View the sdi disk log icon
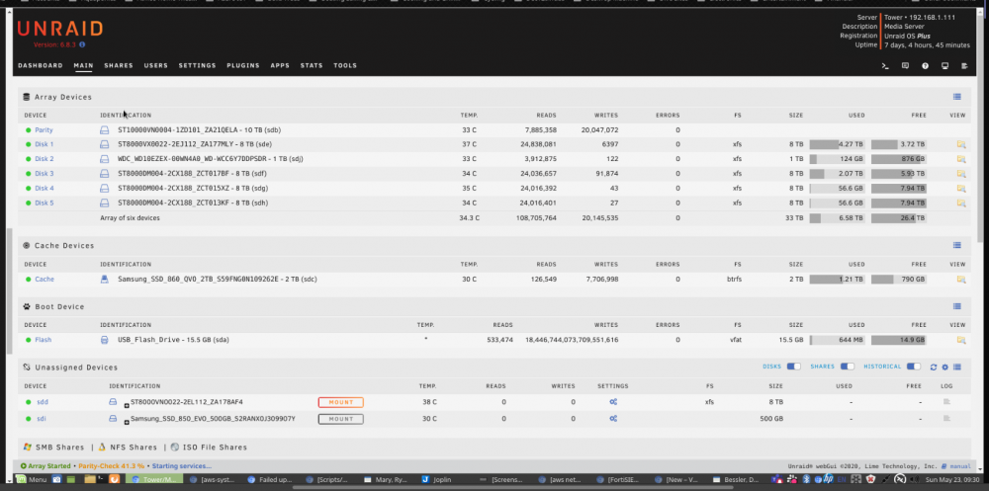This screenshot has width=989, height=491. [x=946, y=419]
